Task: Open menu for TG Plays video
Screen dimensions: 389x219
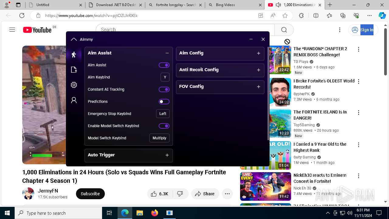Action: point(359,49)
